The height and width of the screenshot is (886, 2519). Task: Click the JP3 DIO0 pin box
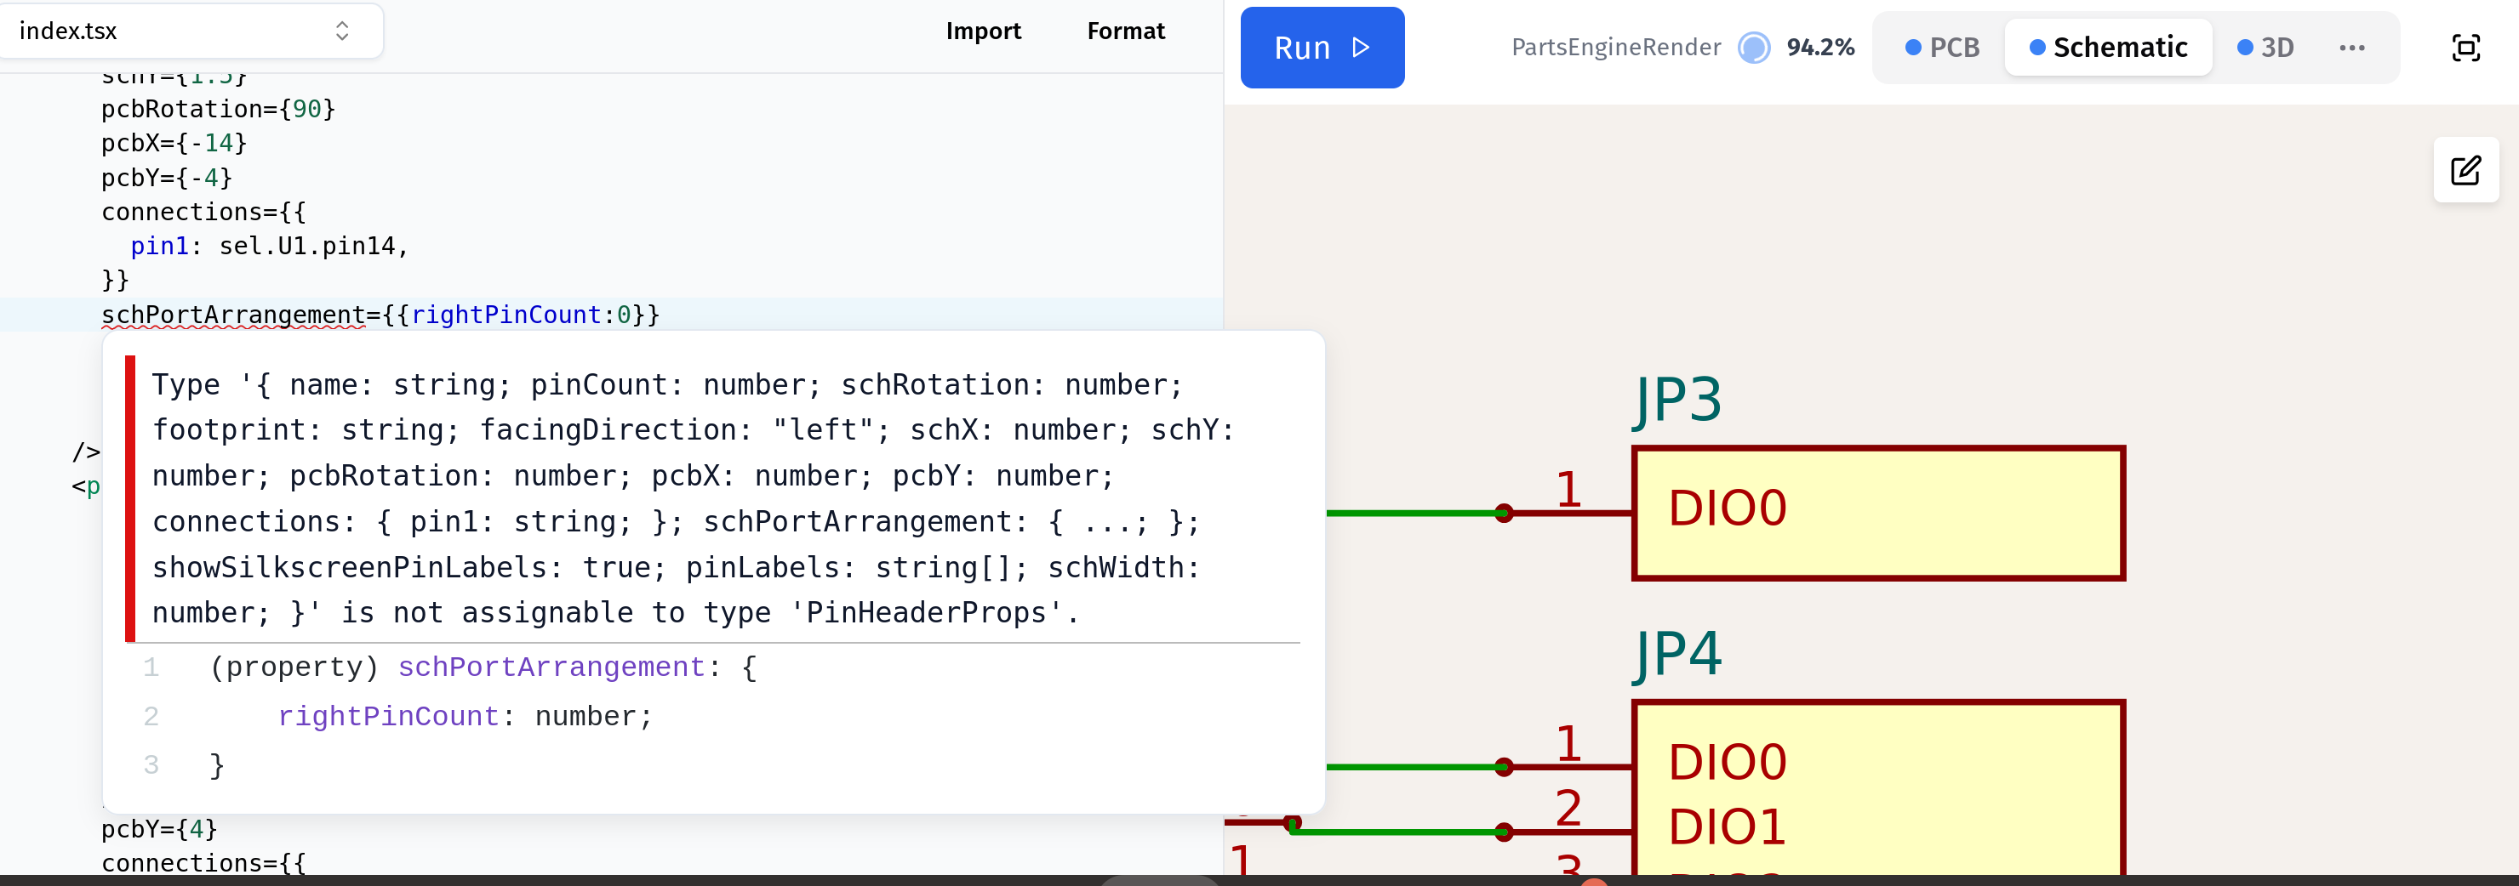[1877, 513]
